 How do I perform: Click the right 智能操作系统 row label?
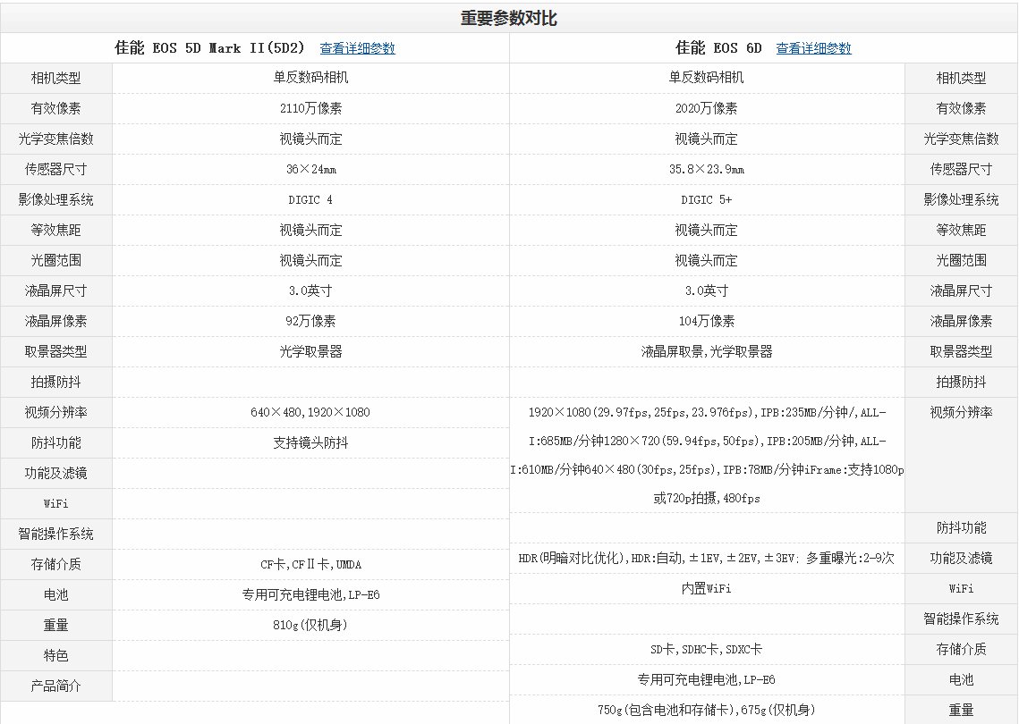pos(961,619)
